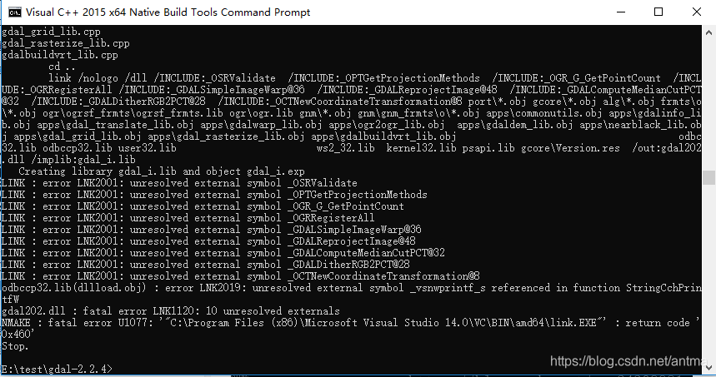Click the vertical scrollbar thumb
Screen dimensions: 716x377
pyautogui.click(x=709, y=177)
